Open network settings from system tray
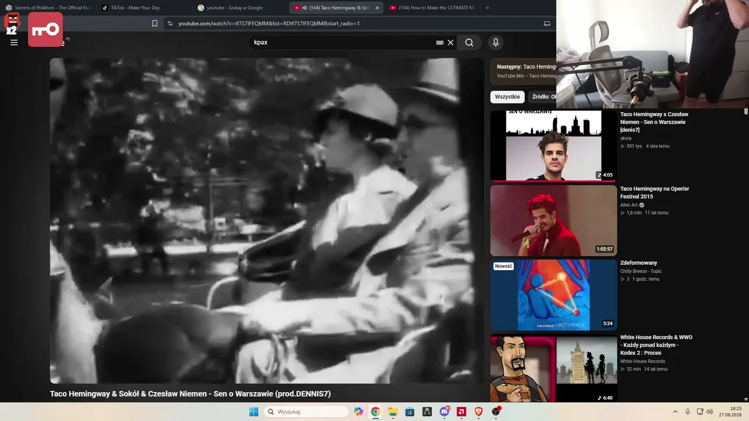 pyautogui.click(x=700, y=412)
